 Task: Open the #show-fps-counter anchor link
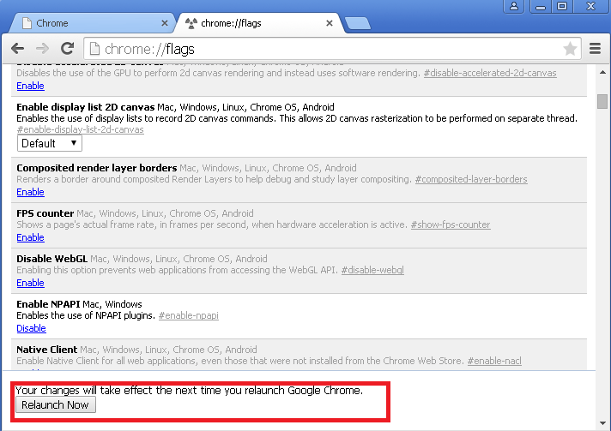pos(451,224)
